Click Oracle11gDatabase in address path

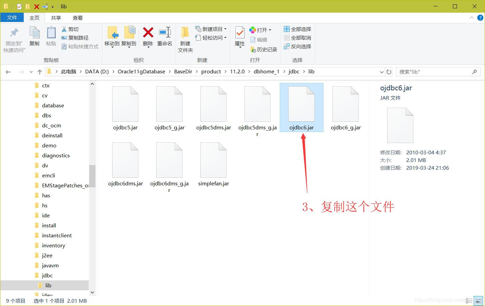[141, 72]
